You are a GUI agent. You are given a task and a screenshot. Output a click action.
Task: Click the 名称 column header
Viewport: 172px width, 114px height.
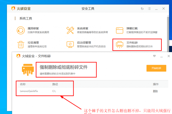[x=23, y=84]
